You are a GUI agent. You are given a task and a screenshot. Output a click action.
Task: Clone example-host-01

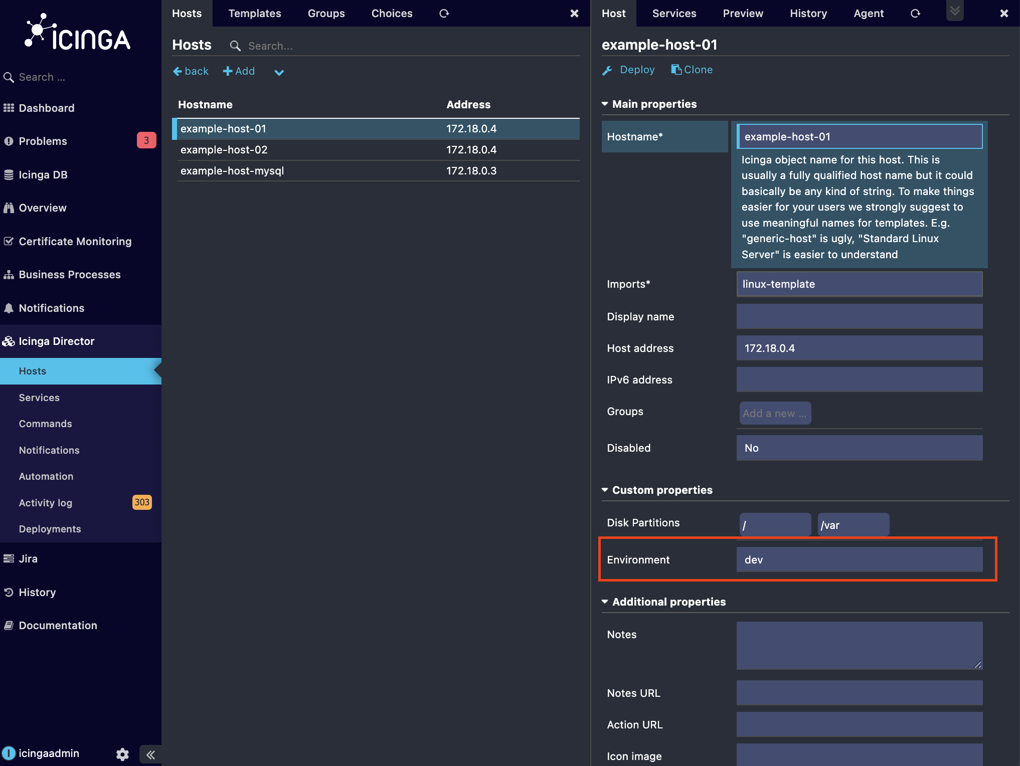(x=692, y=70)
